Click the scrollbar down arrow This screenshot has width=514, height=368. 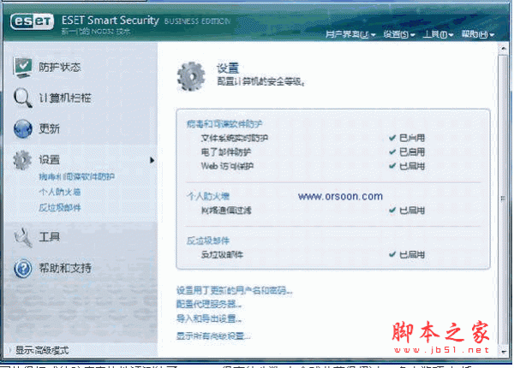point(504,353)
